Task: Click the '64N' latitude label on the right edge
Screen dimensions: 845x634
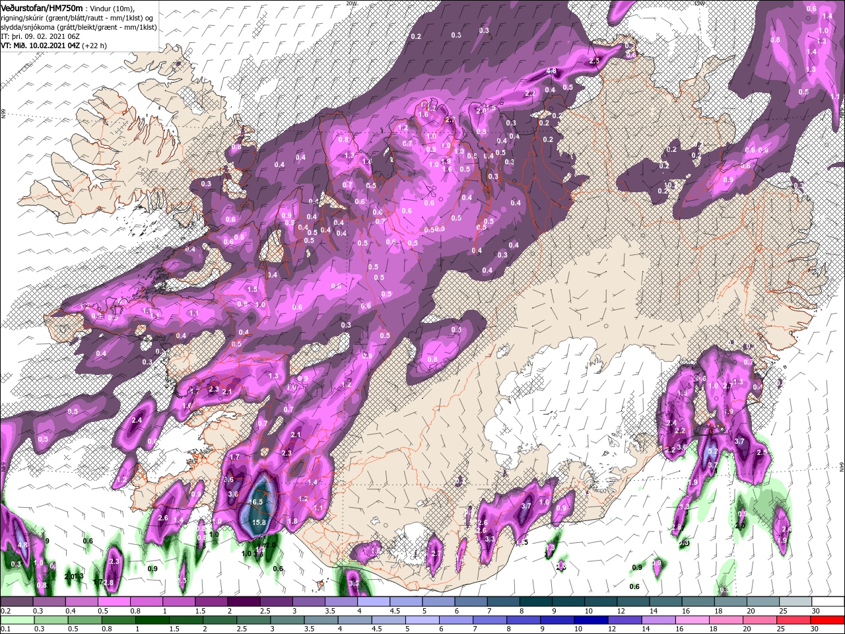Action: (842, 466)
